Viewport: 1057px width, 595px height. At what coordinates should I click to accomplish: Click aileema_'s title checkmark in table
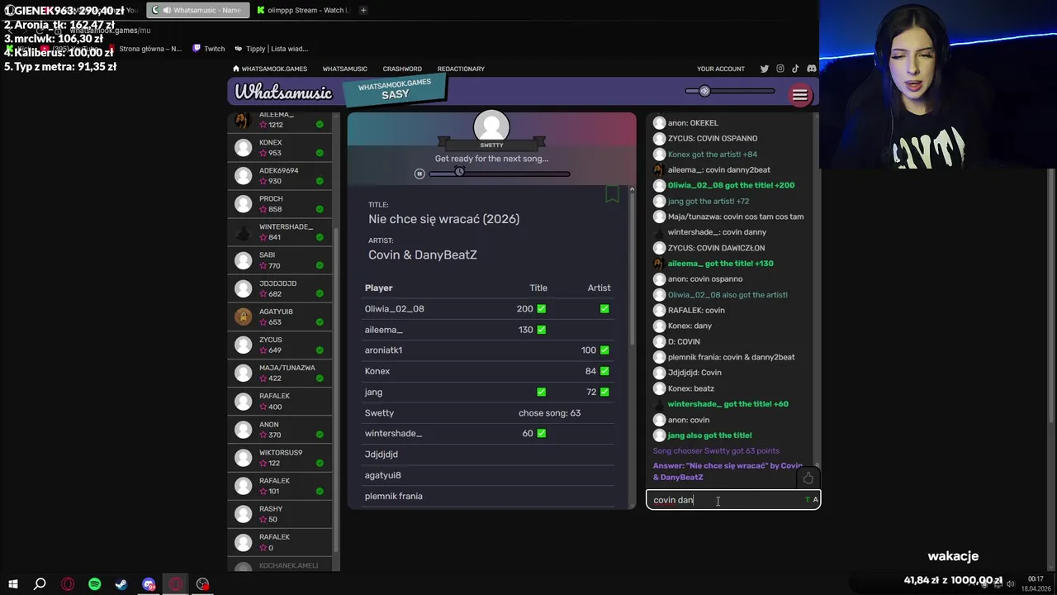542,330
